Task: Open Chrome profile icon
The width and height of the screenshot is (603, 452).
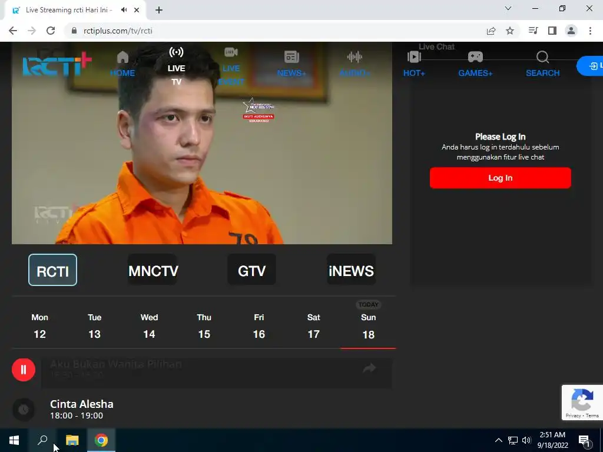Action: (x=571, y=31)
